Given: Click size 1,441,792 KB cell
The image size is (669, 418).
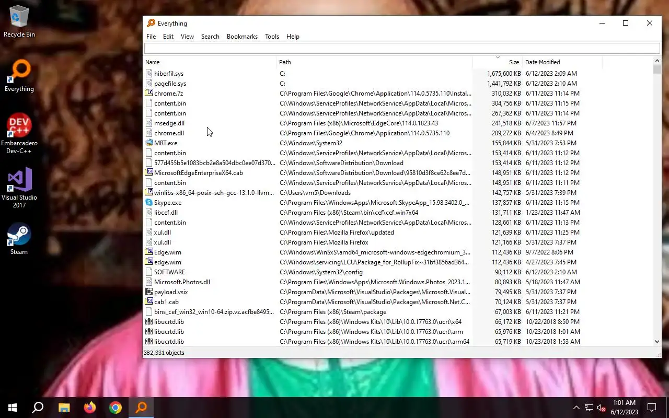Looking at the screenshot, I should [504, 84].
